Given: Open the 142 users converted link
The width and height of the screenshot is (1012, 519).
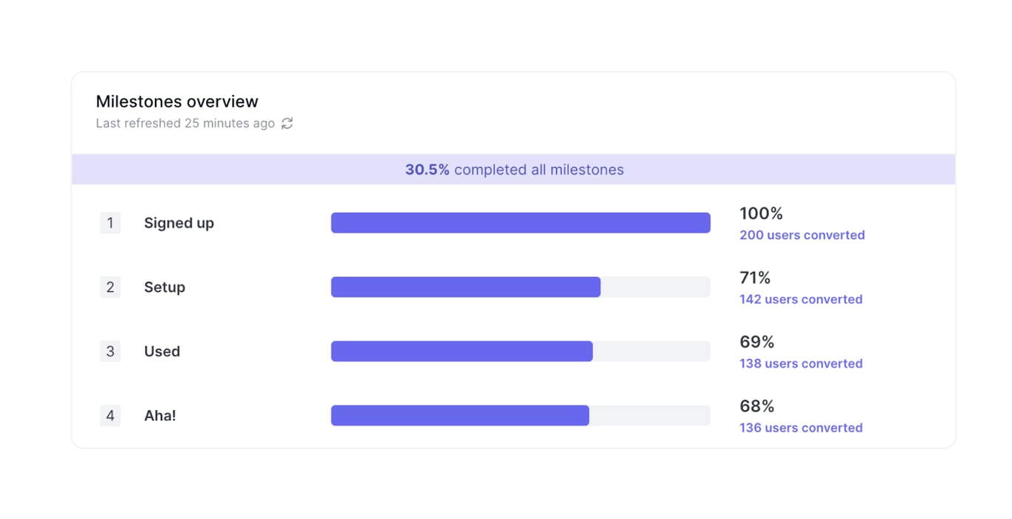Looking at the screenshot, I should click(x=800, y=300).
